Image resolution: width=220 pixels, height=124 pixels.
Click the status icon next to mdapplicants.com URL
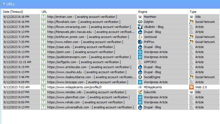pyautogui.click(x=44, y=87)
